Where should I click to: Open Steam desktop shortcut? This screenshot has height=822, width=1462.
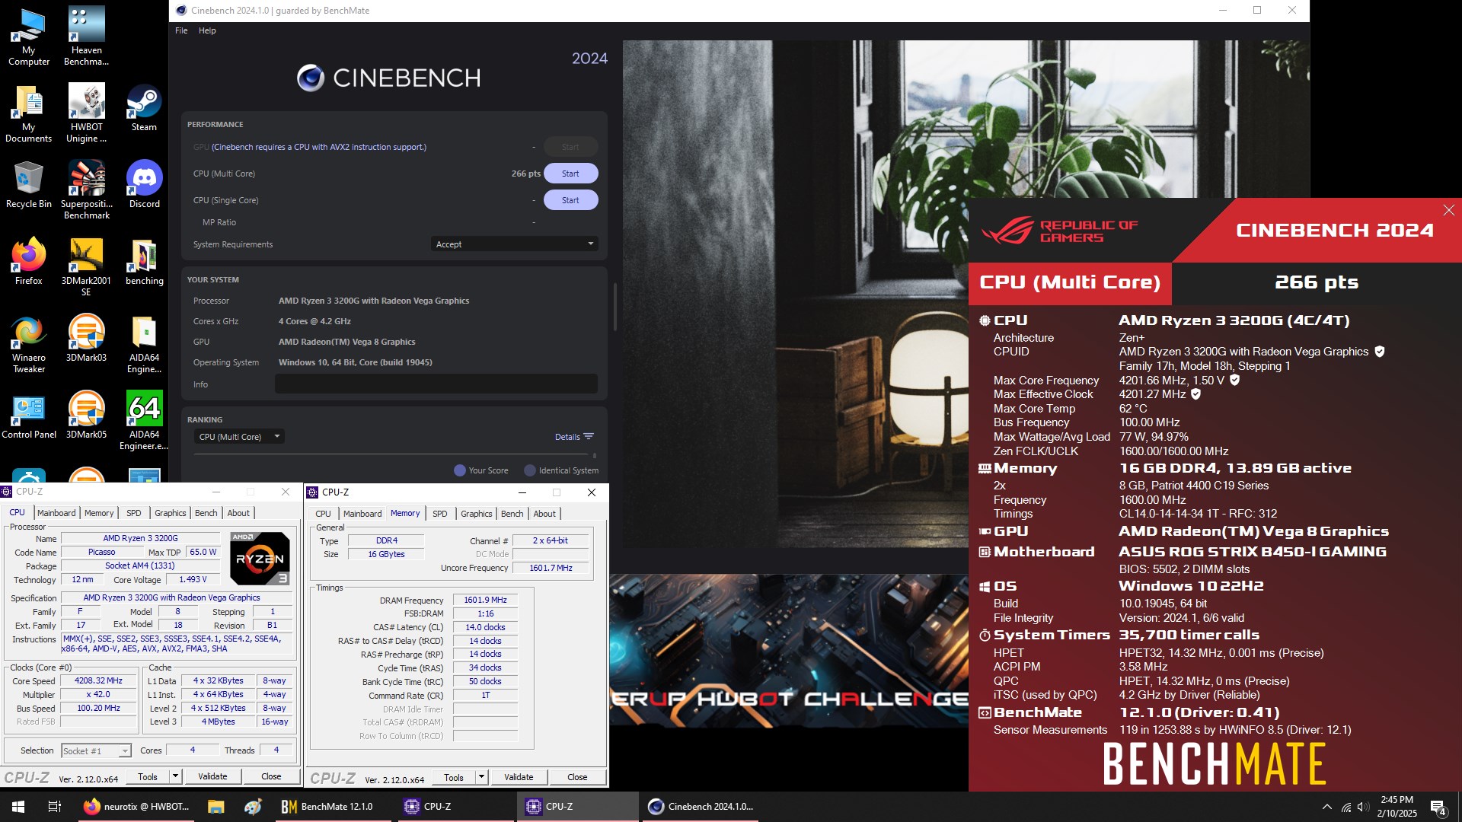(144, 108)
